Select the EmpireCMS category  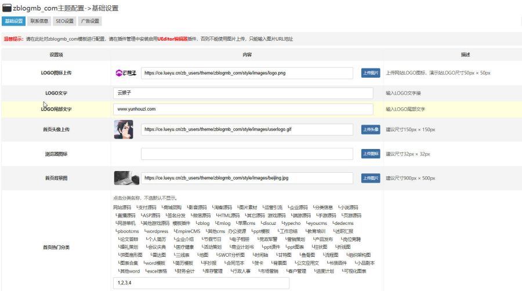pyautogui.click(x=188, y=231)
